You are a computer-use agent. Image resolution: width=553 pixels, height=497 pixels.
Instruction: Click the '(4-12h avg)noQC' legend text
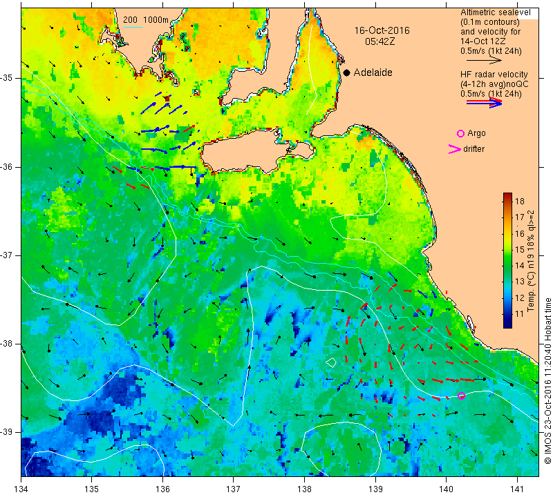(x=494, y=84)
